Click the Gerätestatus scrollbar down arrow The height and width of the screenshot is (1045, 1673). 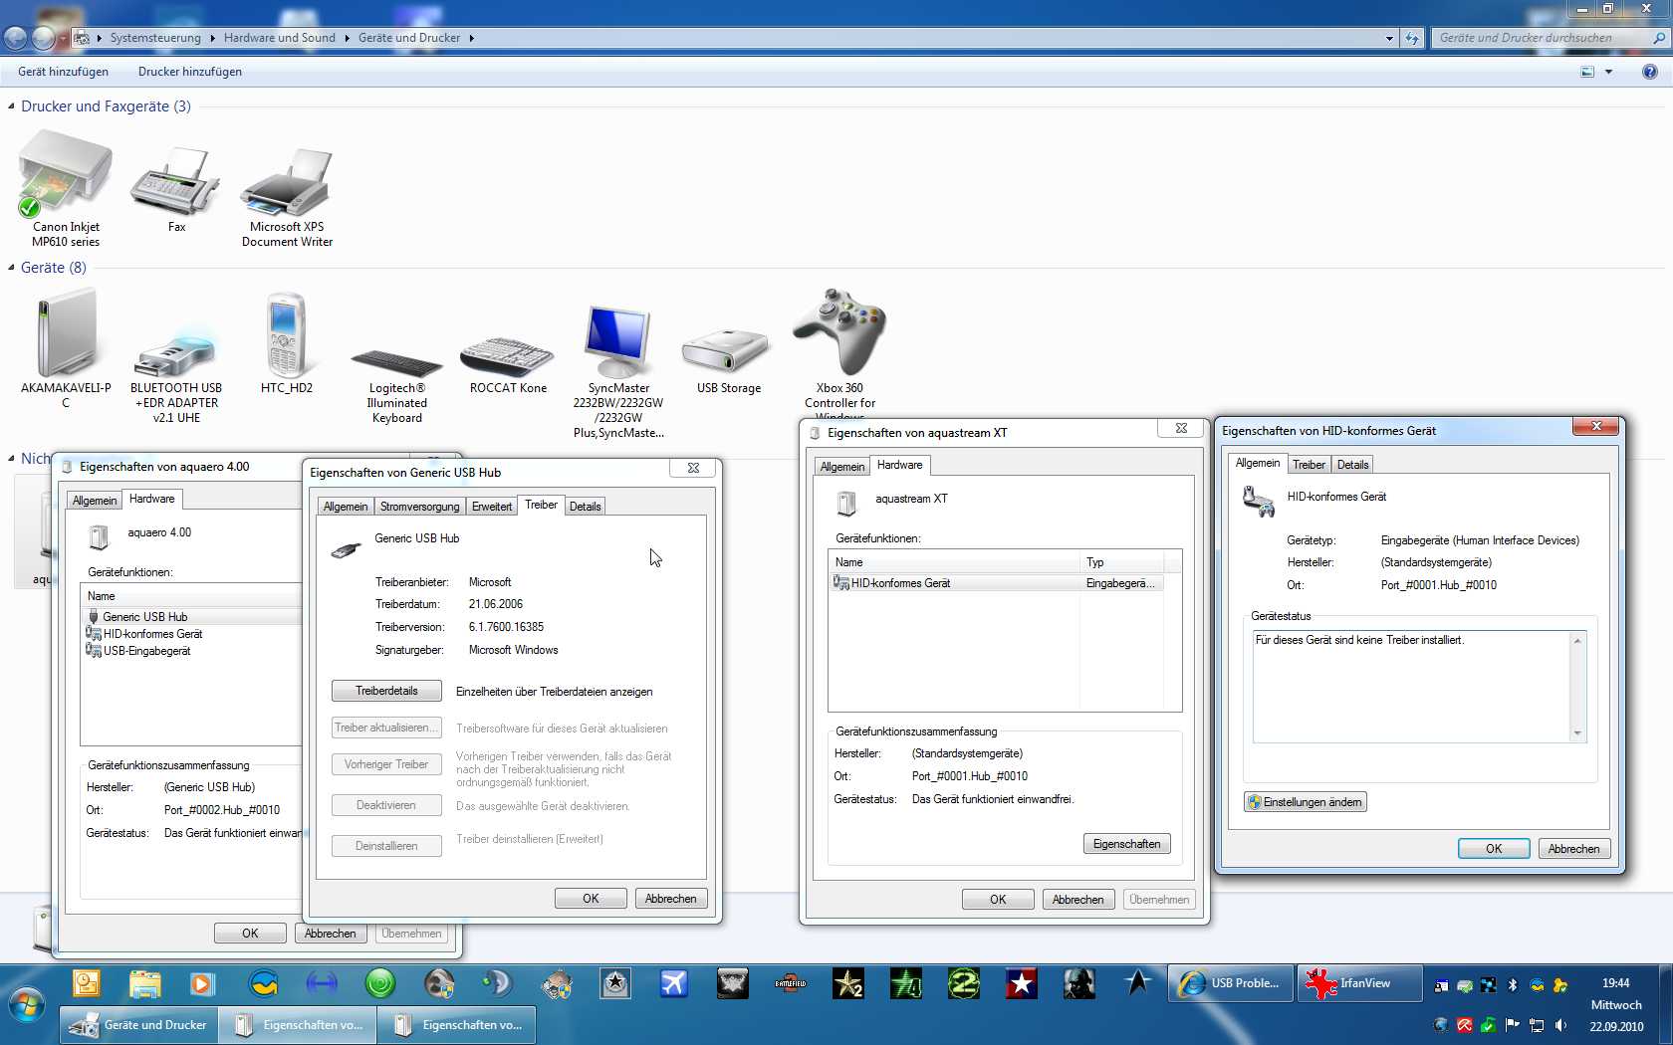coord(1577,733)
